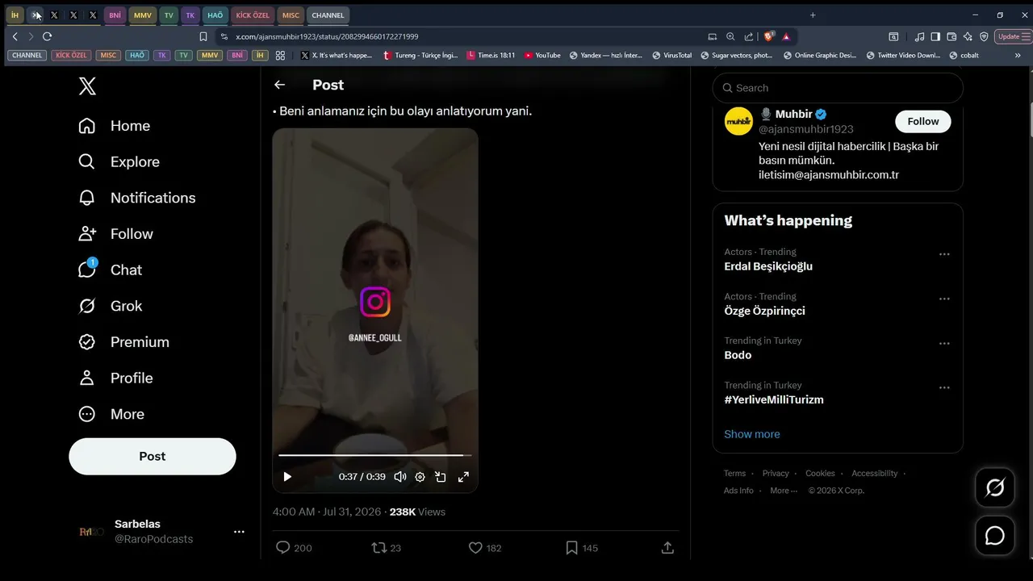The height and width of the screenshot is (581, 1033).
Task: Open the Brave Shields lion icon
Action: (769, 36)
